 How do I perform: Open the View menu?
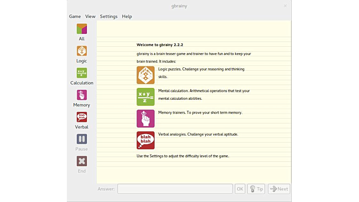point(90,16)
